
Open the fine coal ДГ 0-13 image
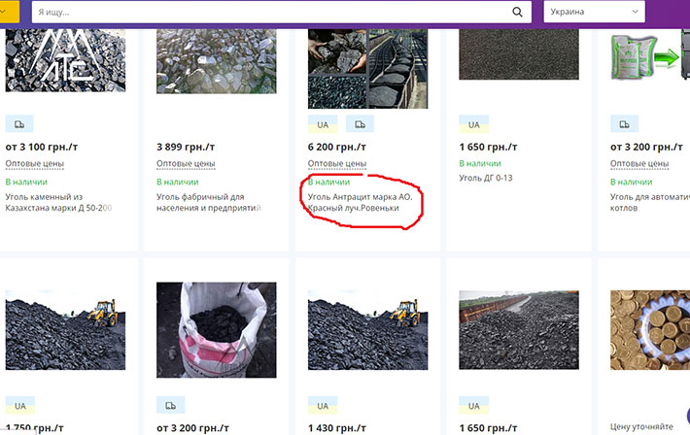pos(519,54)
